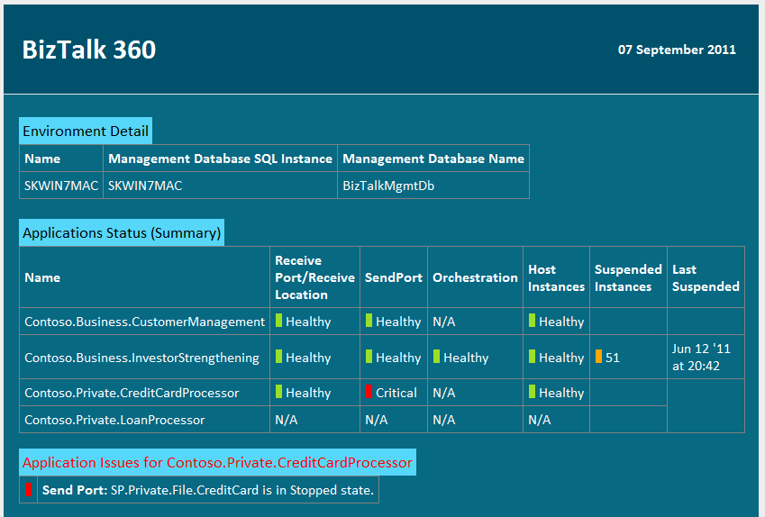Viewport: 765px width, 517px height.
Task: Click green Orchestration status icon for InvestorStrengthening
Action: pyautogui.click(x=436, y=357)
